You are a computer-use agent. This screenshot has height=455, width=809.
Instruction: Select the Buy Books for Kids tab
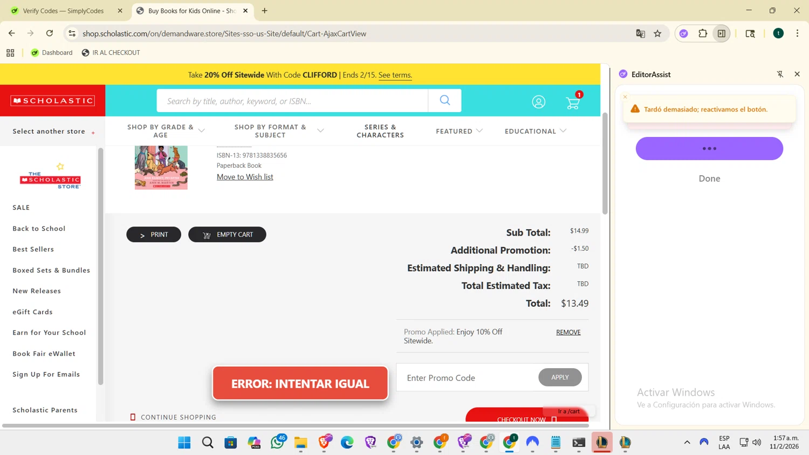click(191, 11)
